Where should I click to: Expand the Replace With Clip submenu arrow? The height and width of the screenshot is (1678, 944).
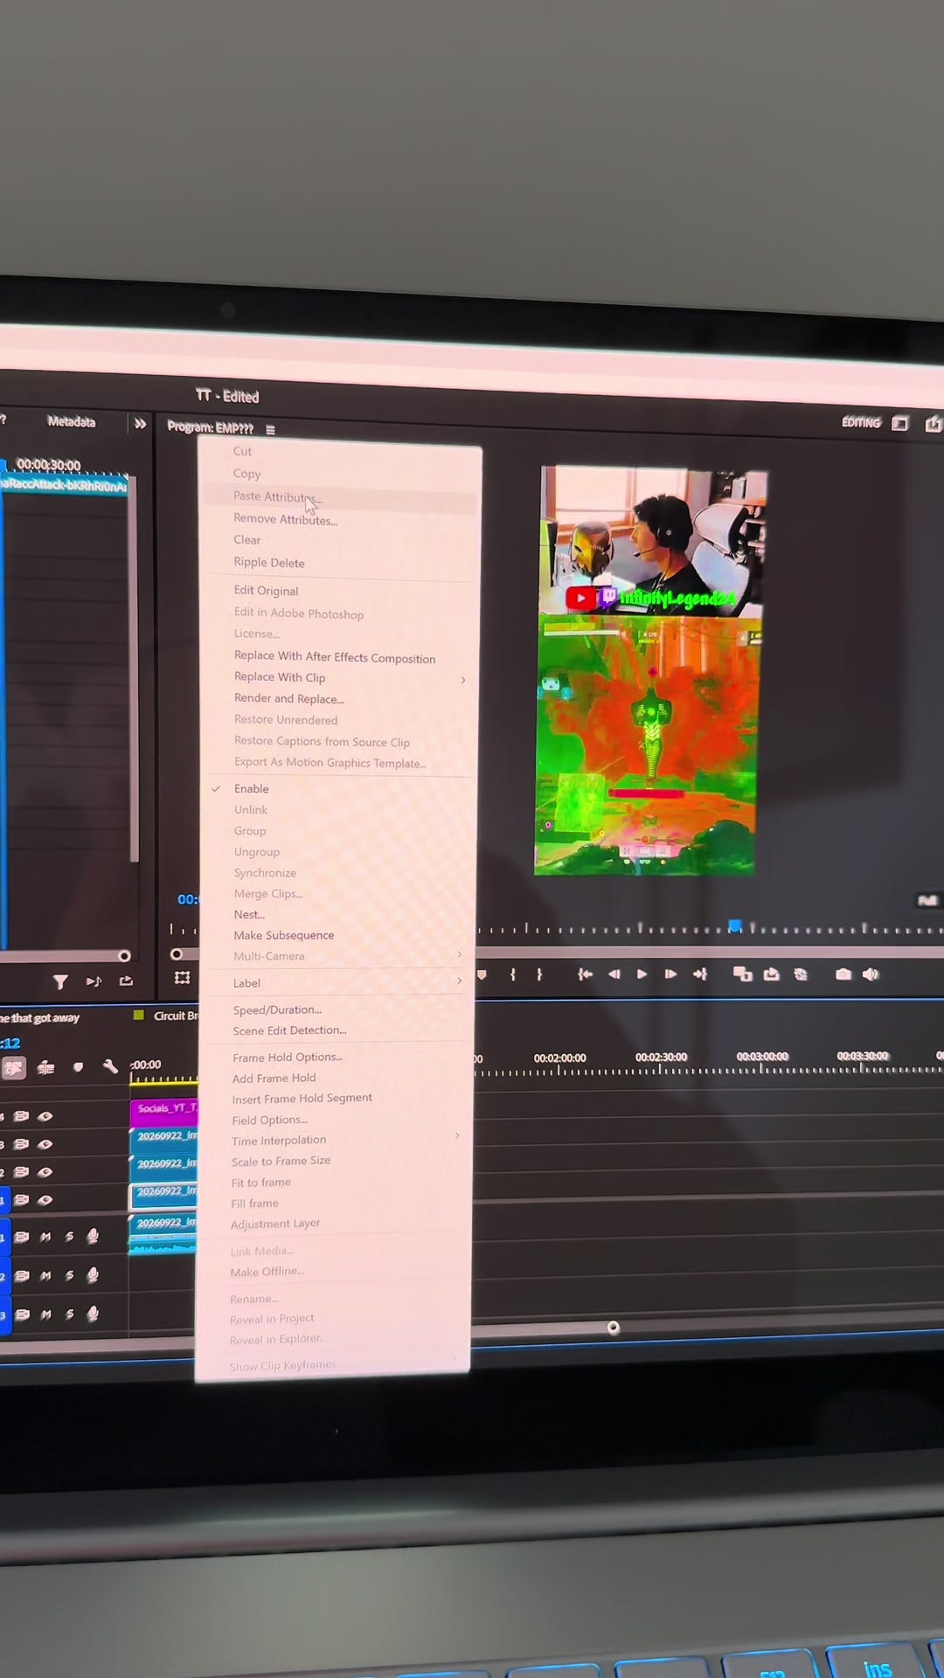pyautogui.click(x=463, y=679)
